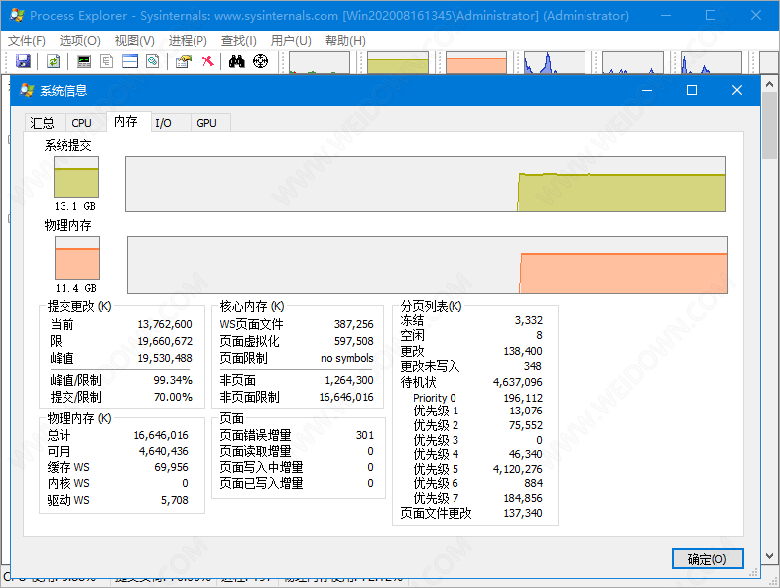Click the 确定(O) button

(708, 559)
